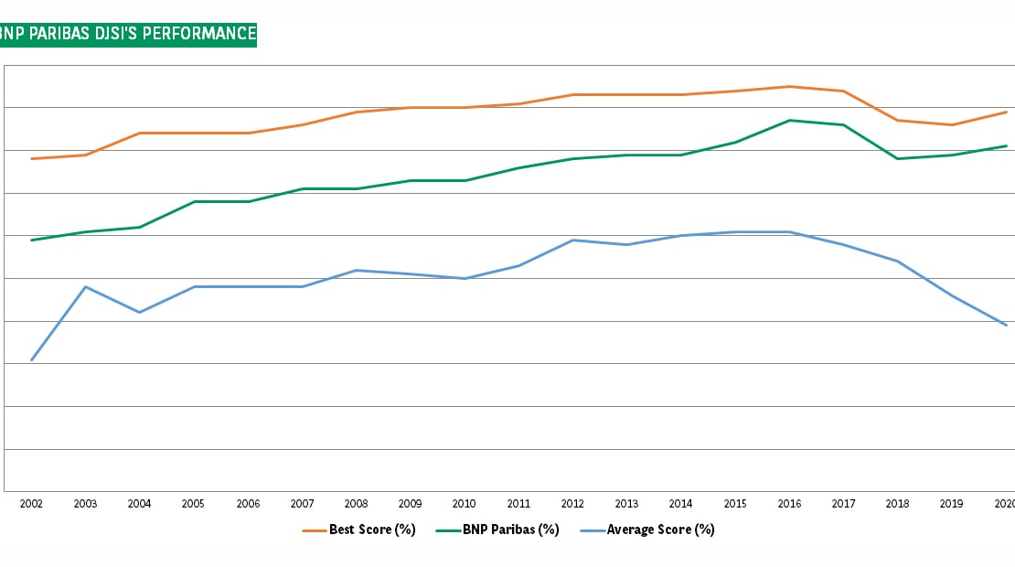
Task: Toggle the BNP Paribas (%) legend entry
Action: click(x=510, y=530)
